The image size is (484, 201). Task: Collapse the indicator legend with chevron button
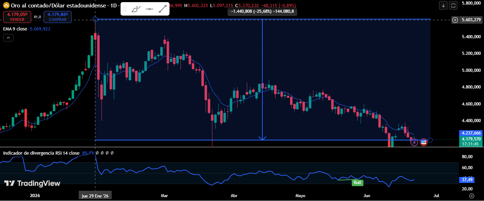[x=8, y=38]
